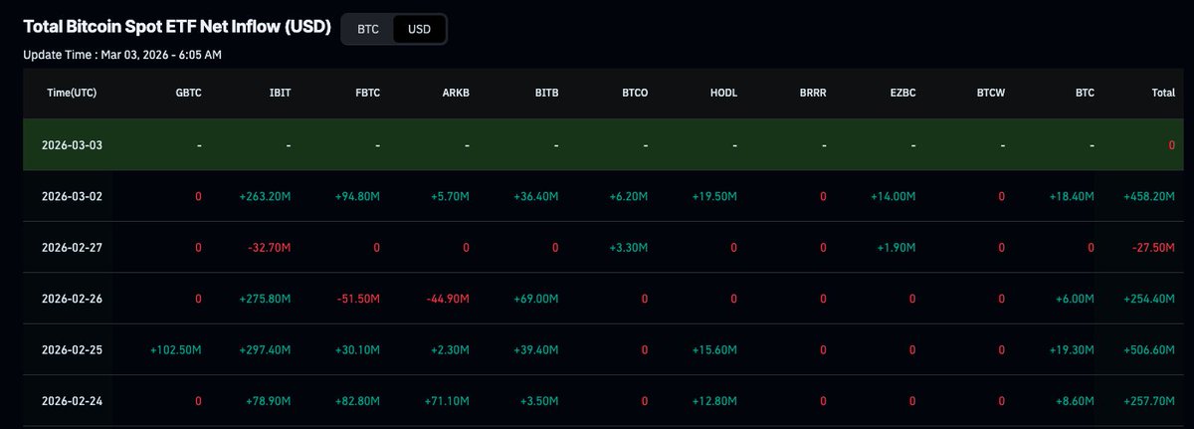Viewport: 1194px width, 429px height.
Task: Click the +3.50M BITB value
Action: pyautogui.click(x=539, y=401)
